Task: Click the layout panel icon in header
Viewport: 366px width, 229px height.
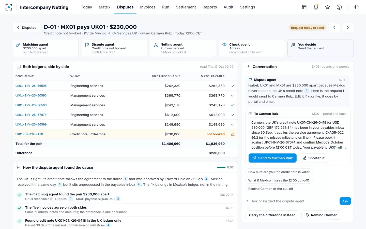Action: click(x=304, y=7)
